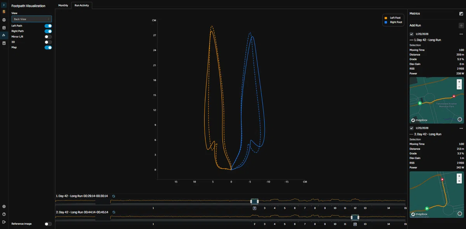Enable the Reference image switch
The width and height of the screenshot is (466, 229).
(x=48, y=224)
